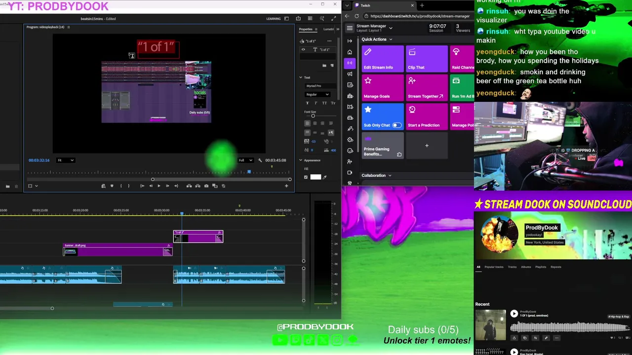This screenshot has height=355, width=632.
Task: Open Premiere workspaces menu icon
Action: point(310,19)
